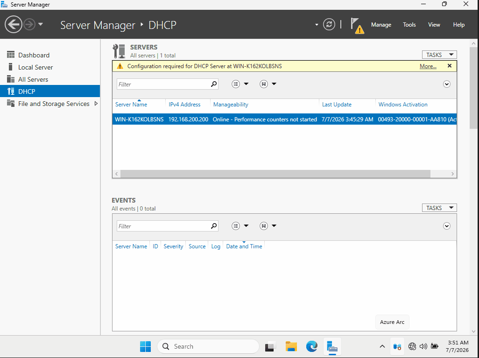Screen dimensions: 479x358
Task: Open the Manage menu
Action: tap(381, 25)
